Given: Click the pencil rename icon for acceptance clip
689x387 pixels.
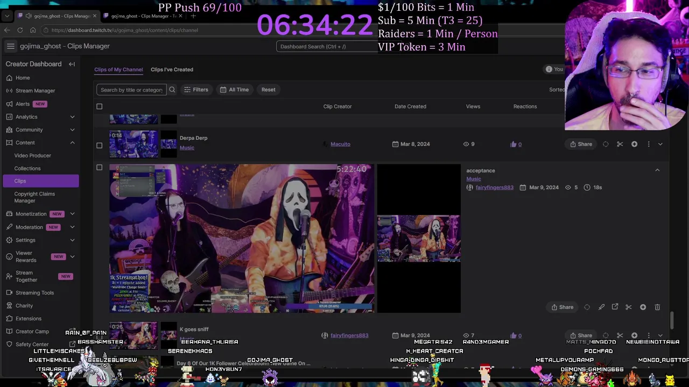Looking at the screenshot, I should (601, 307).
